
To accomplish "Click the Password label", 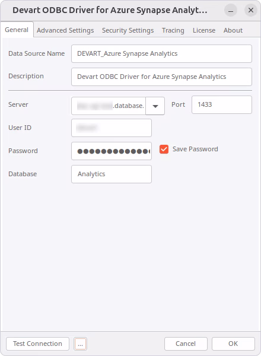I will coord(23,151).
